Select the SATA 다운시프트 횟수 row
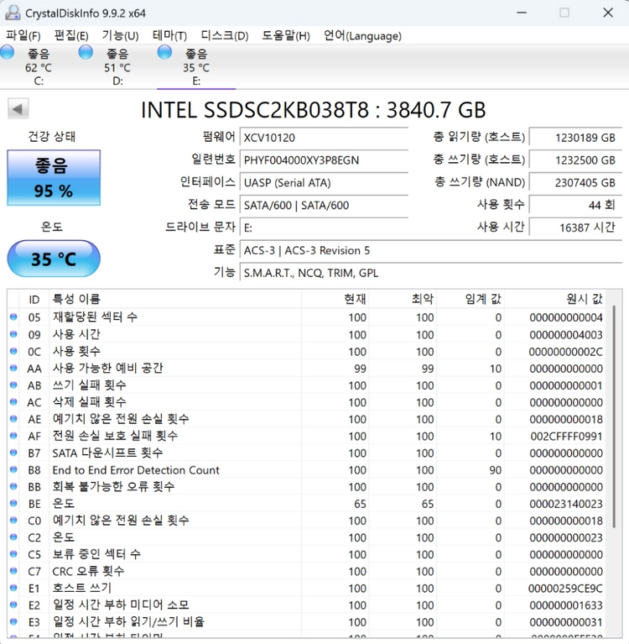 [x=307, y=453]
